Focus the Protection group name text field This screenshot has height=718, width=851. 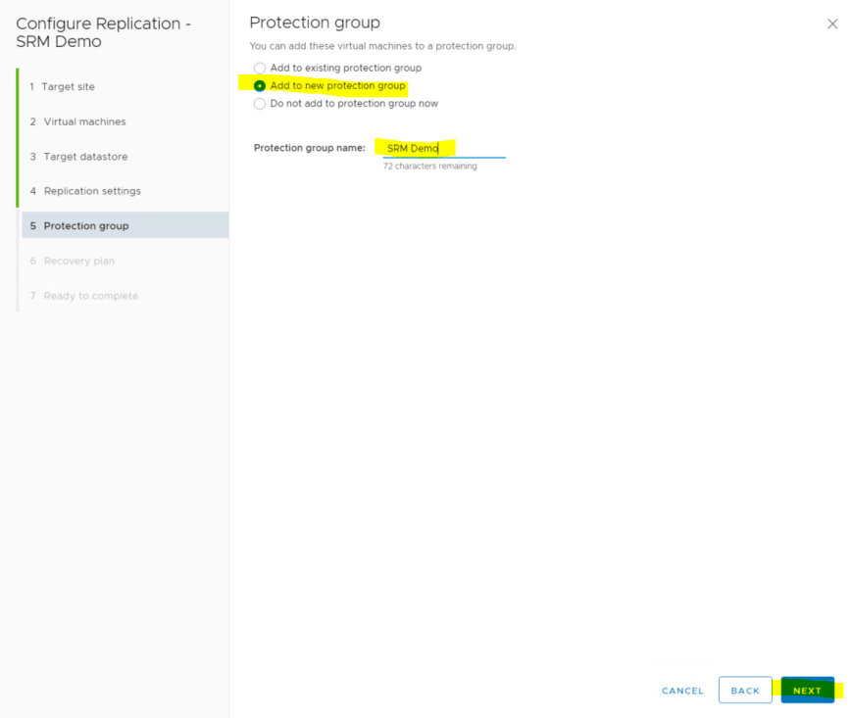pos(443,149)
